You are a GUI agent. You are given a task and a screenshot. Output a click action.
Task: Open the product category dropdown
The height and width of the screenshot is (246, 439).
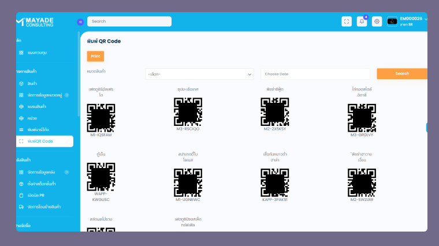pyautogui.click(x=199, y=74)
